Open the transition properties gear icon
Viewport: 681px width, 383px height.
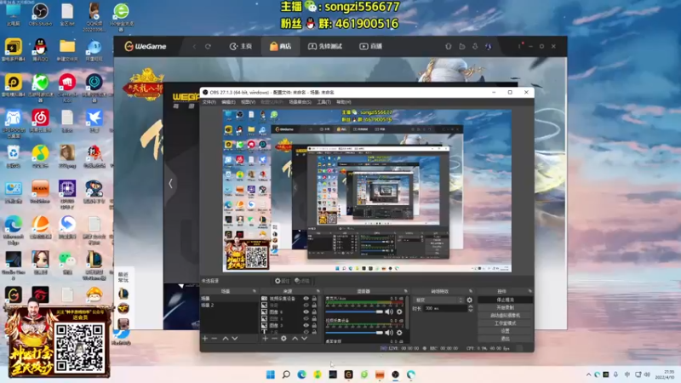point(470,300)
